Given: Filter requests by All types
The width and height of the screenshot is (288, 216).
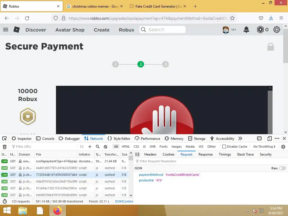Looking at the screenshot, I should coord(116,147).
